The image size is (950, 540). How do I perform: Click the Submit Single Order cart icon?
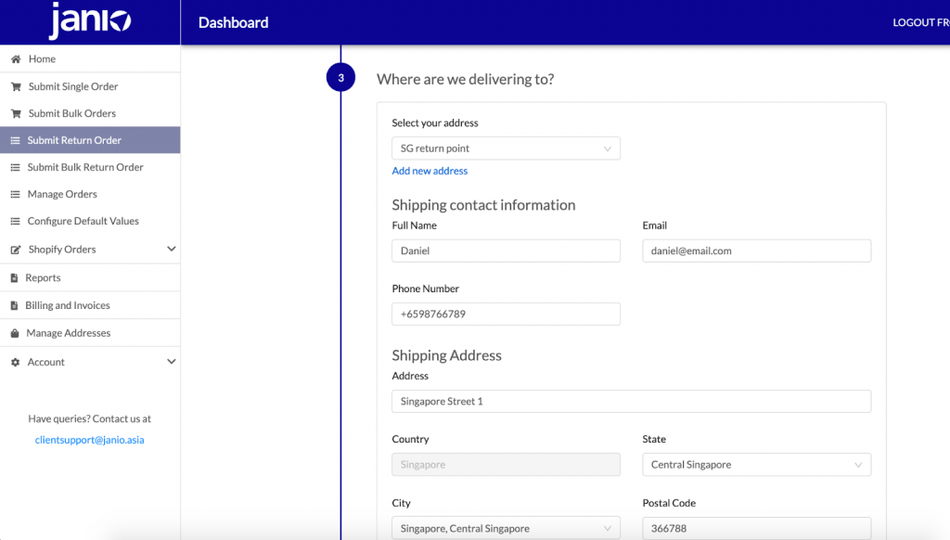[15, 85]
